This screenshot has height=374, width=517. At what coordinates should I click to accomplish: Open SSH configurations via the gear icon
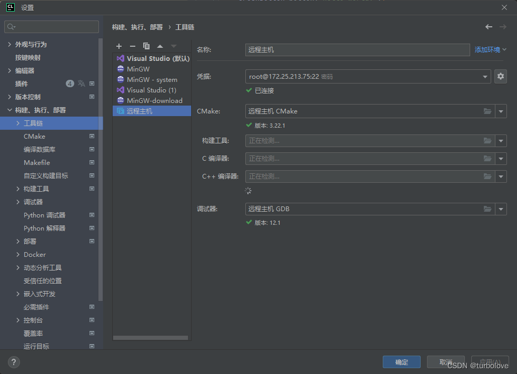coord(500,76)
